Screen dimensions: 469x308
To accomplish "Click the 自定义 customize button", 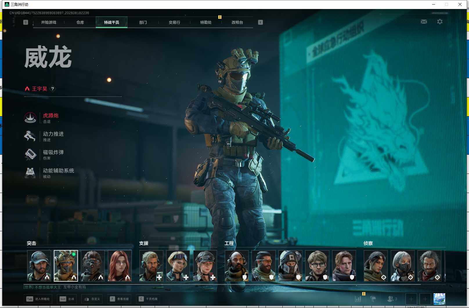I will point(92,299).
